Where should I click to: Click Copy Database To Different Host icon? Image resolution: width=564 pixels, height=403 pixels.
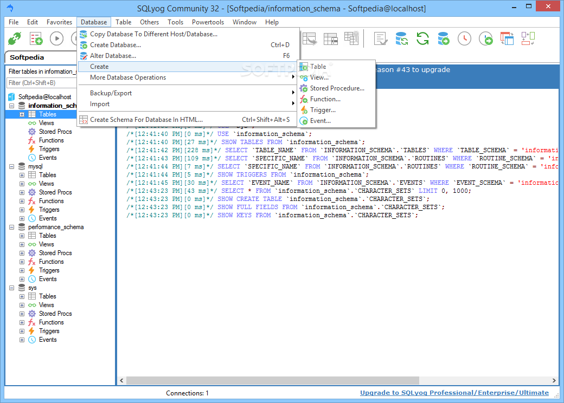coord(84,34)
